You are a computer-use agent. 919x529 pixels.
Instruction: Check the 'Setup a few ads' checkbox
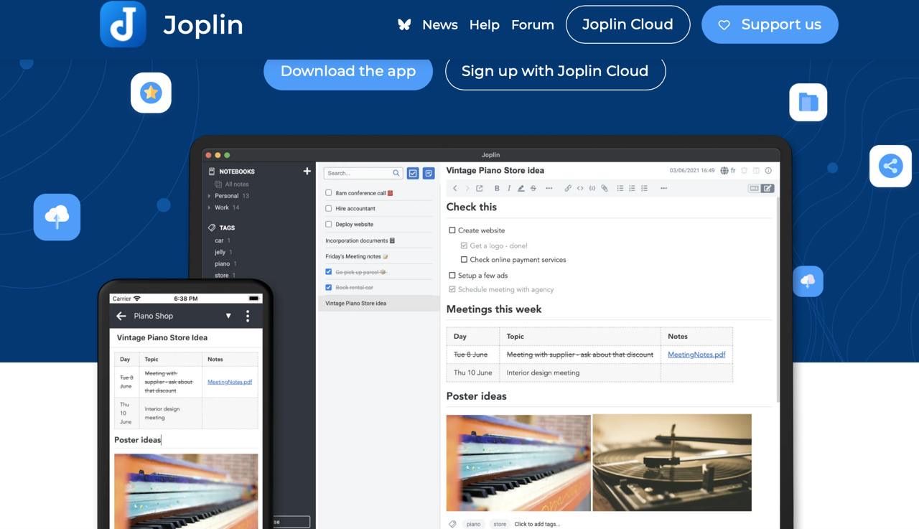pos(452,276)
